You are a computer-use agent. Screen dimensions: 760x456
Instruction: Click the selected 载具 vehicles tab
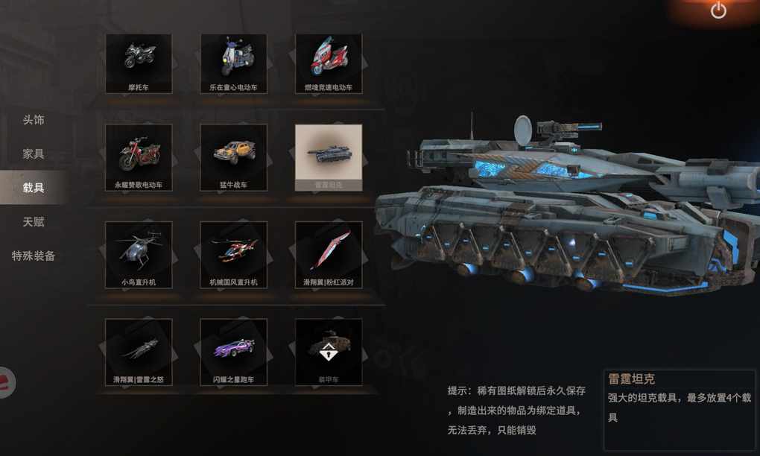tap(33, 188)
